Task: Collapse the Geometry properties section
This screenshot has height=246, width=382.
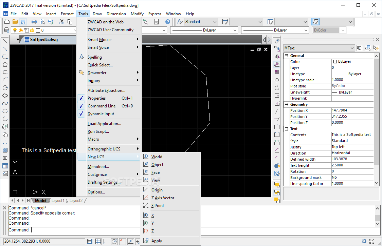Action: (x=287, y=104)
